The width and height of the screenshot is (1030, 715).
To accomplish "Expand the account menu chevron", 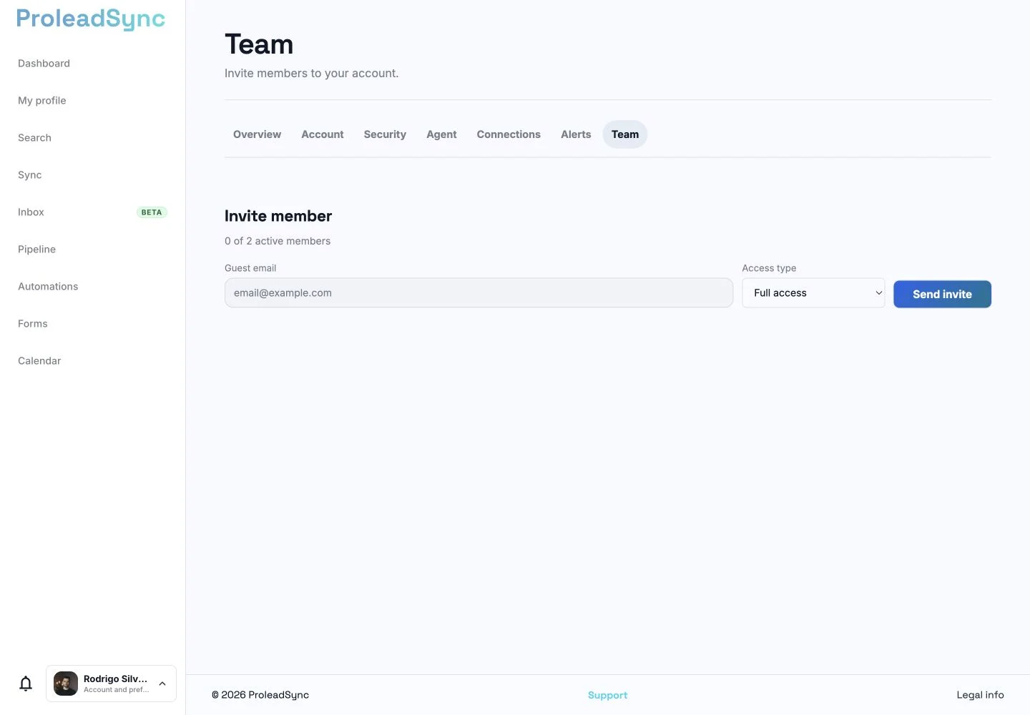I will click(x=162, y=684).
